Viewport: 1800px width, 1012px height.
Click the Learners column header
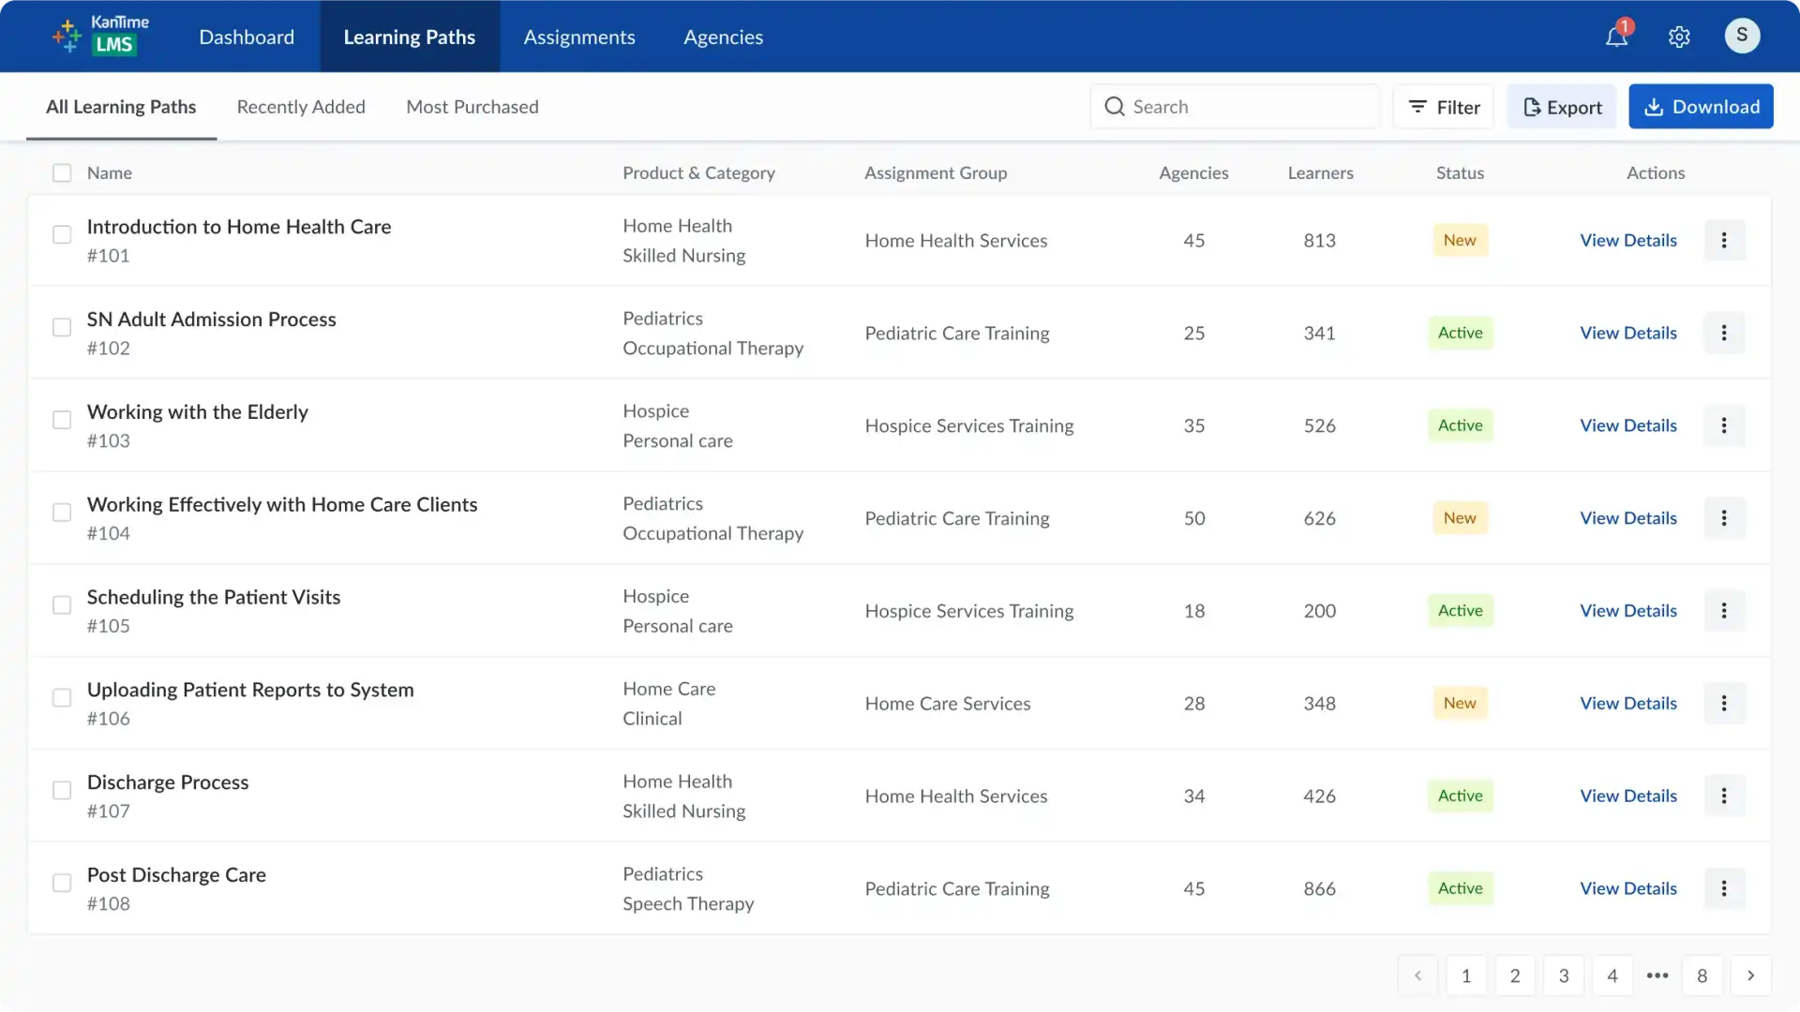[x=1320, y=172]
